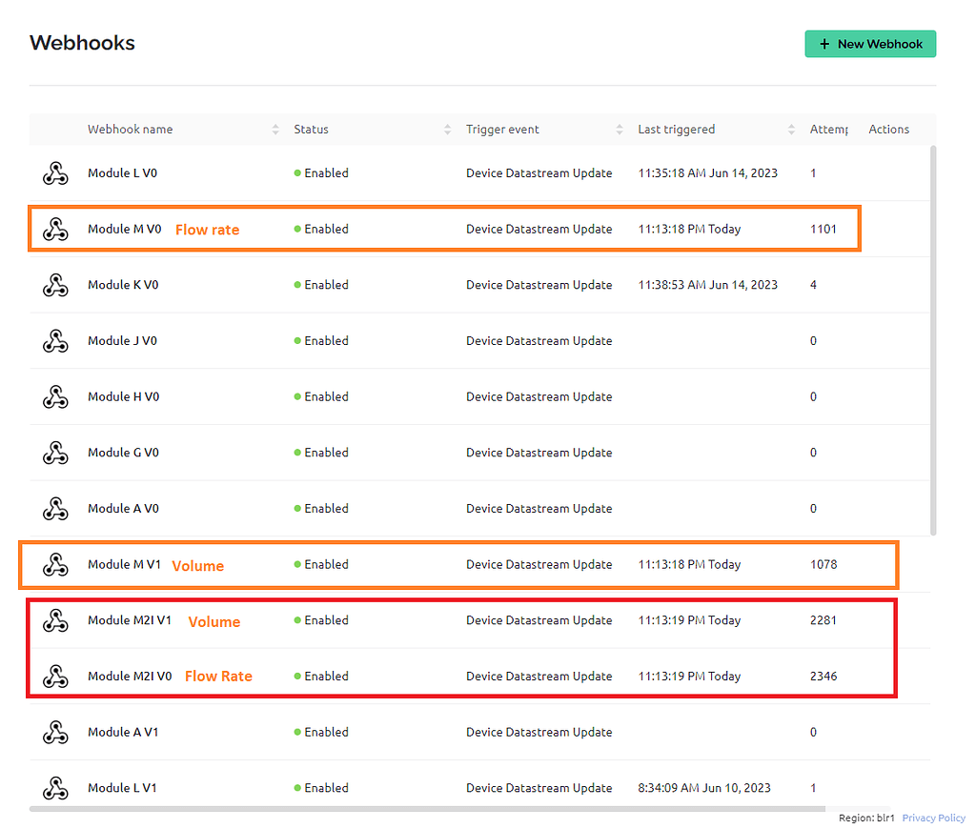Open the Privacy Policy link
Viewport: 976px width, 829px height.
pyautogui.click(x=933, y=818)
